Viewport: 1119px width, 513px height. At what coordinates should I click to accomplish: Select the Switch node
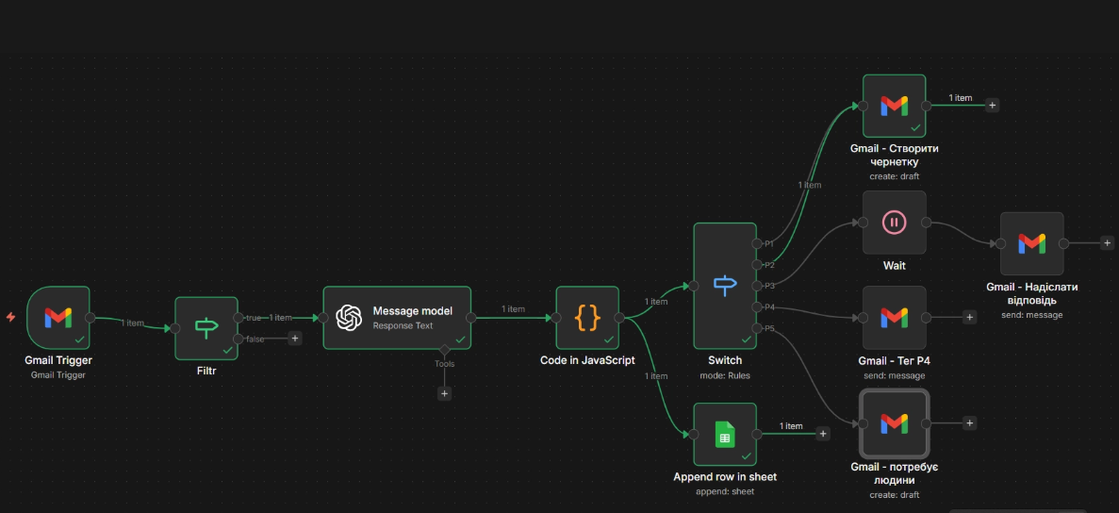(725, 286)
